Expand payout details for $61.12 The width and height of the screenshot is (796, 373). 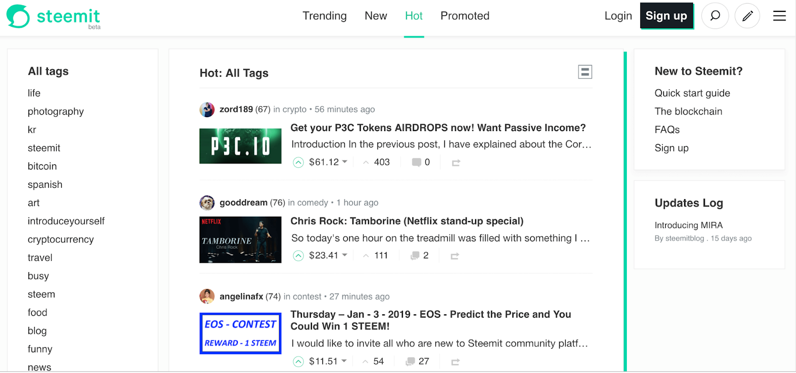click(x=328, y=162)
